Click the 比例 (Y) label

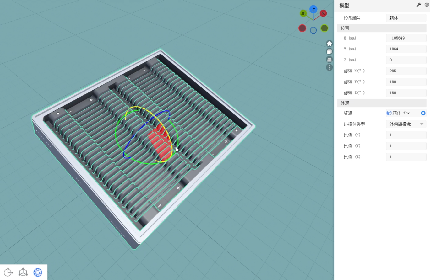352,146
